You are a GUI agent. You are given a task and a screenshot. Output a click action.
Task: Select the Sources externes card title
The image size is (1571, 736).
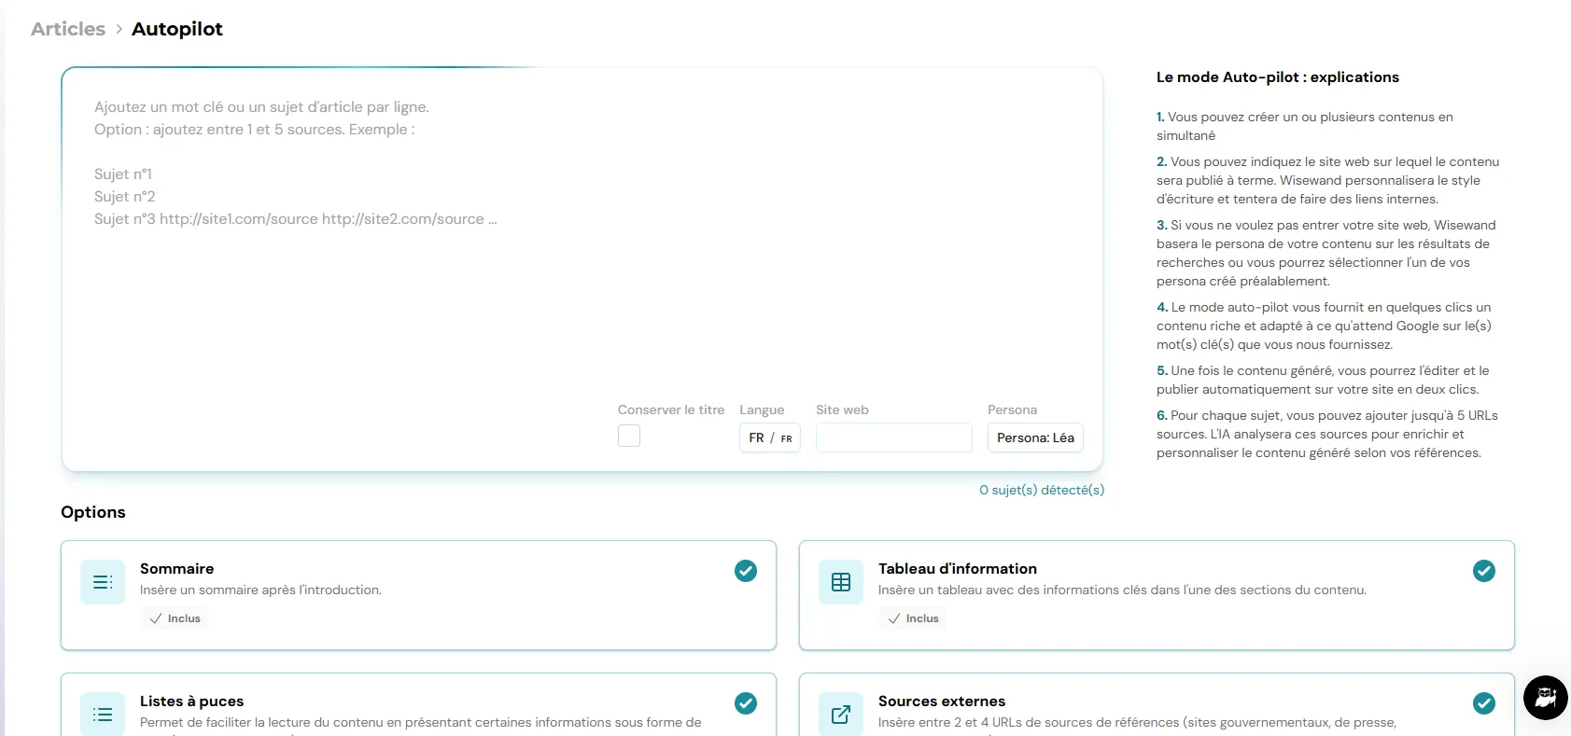(942, 701)
